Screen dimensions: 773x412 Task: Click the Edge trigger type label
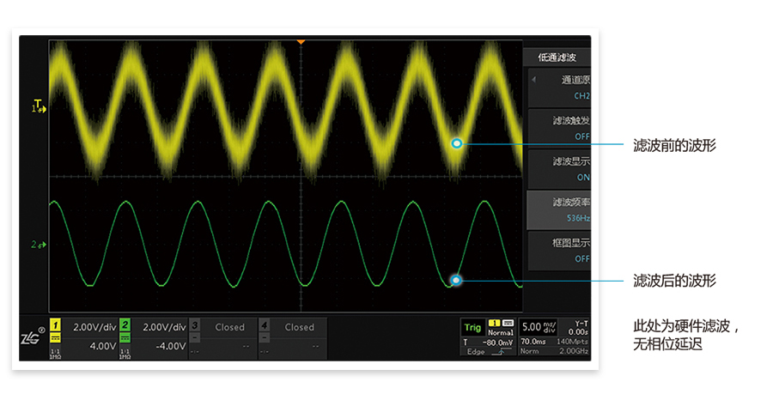point(476,351)
